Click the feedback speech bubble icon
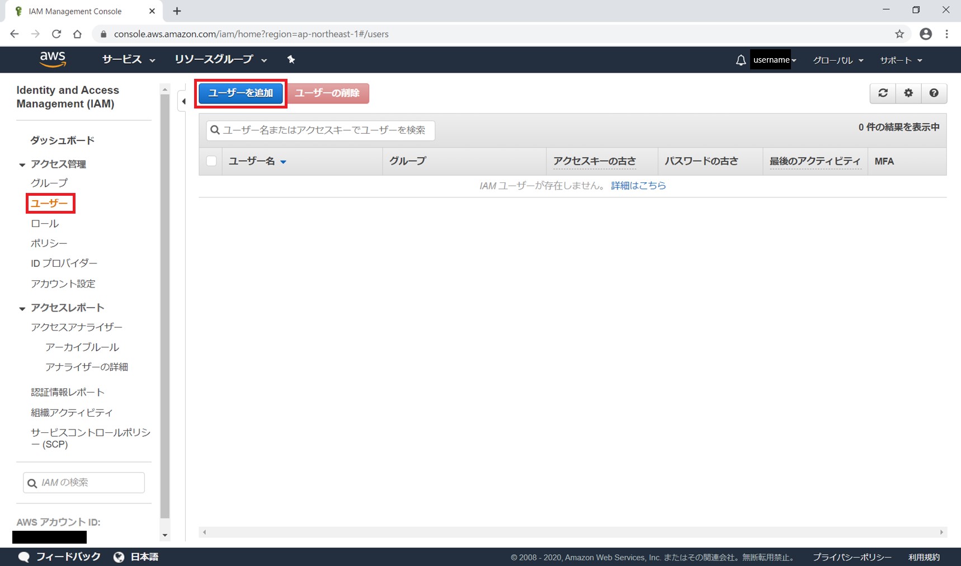Screen dimensions: 961x566 [23, 557]
